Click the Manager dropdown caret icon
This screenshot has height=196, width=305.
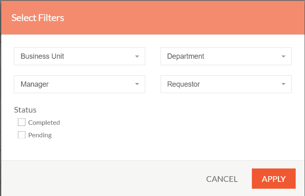(x=137, y=84)
